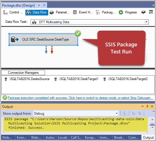156x141 pixels.
Task: Open the Exception Settings bottom tab
Action: tap(90, 138)
